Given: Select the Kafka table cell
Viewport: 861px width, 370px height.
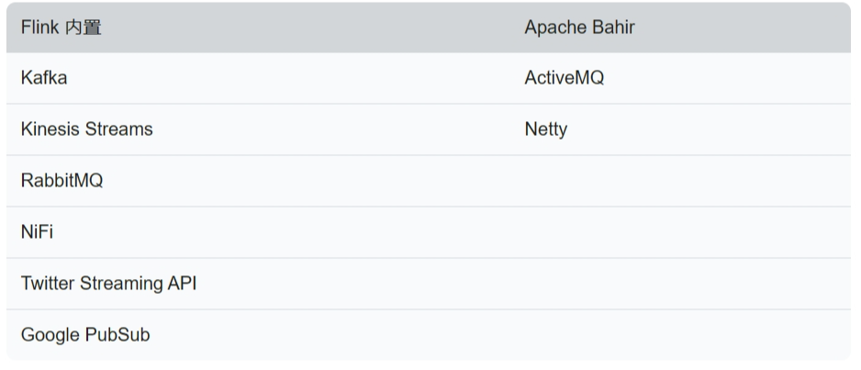Looking at the screenshot, I should click(x=43, y=79).
